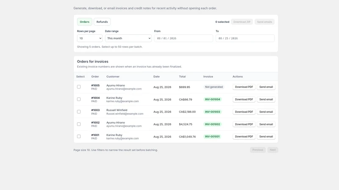Click the Order column header
Viewport: 339px width, 190px height.
coord(95,76)
